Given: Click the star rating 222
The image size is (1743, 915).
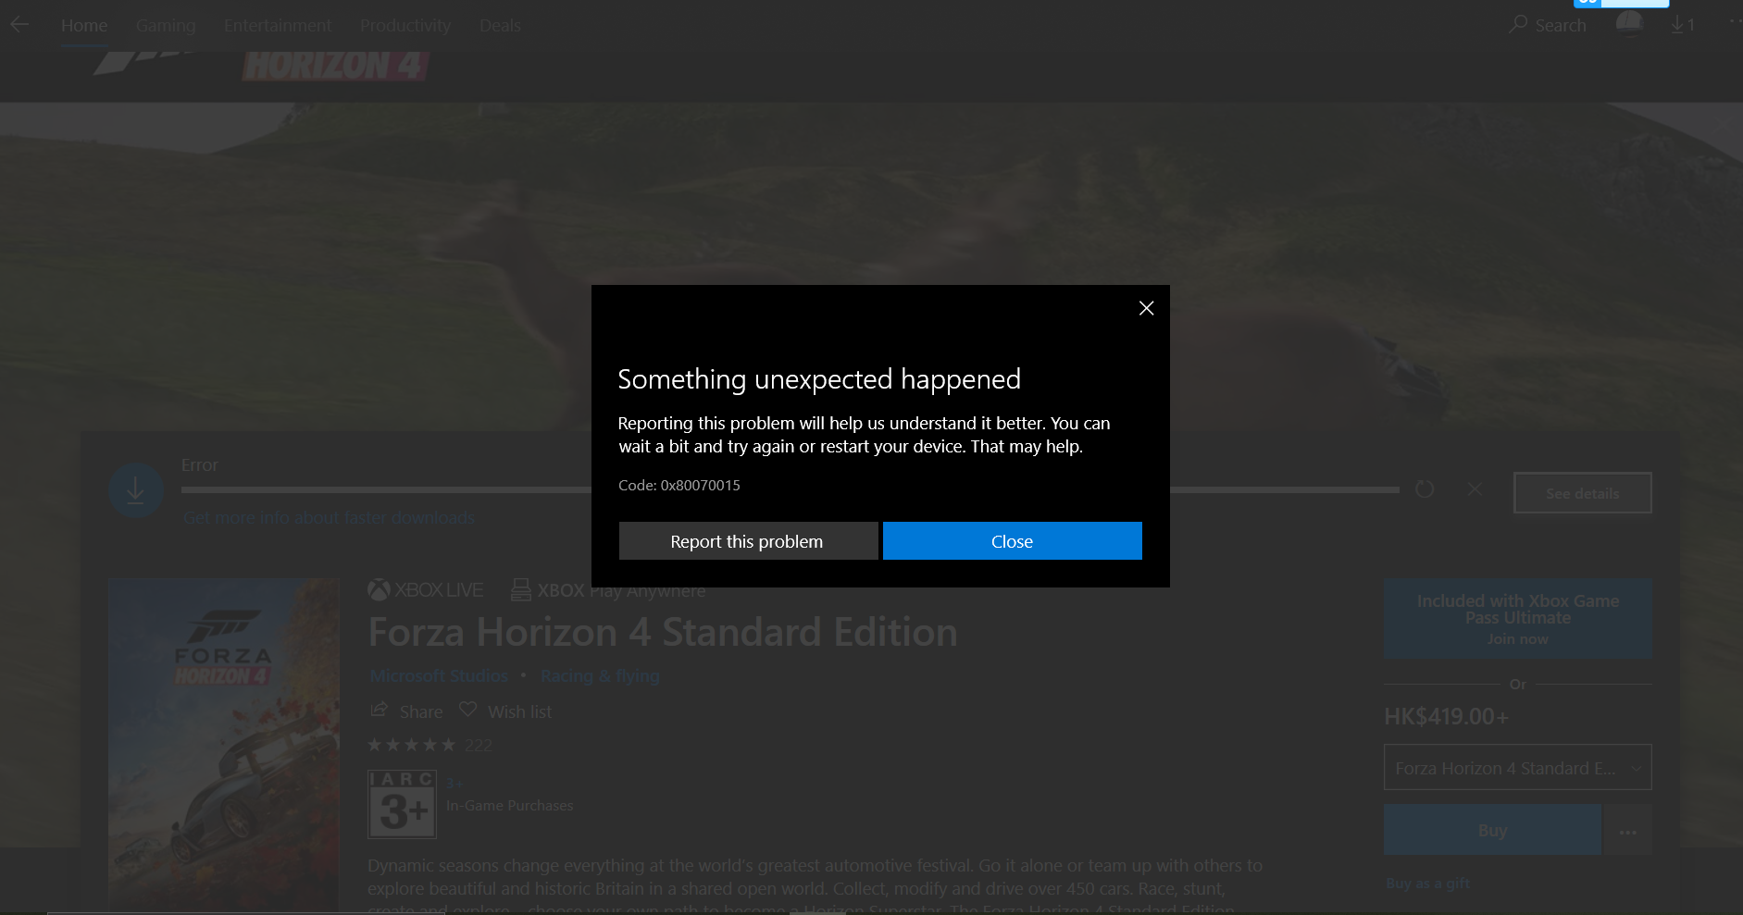Looking at the screenshot, I should (x=430, y=745).
